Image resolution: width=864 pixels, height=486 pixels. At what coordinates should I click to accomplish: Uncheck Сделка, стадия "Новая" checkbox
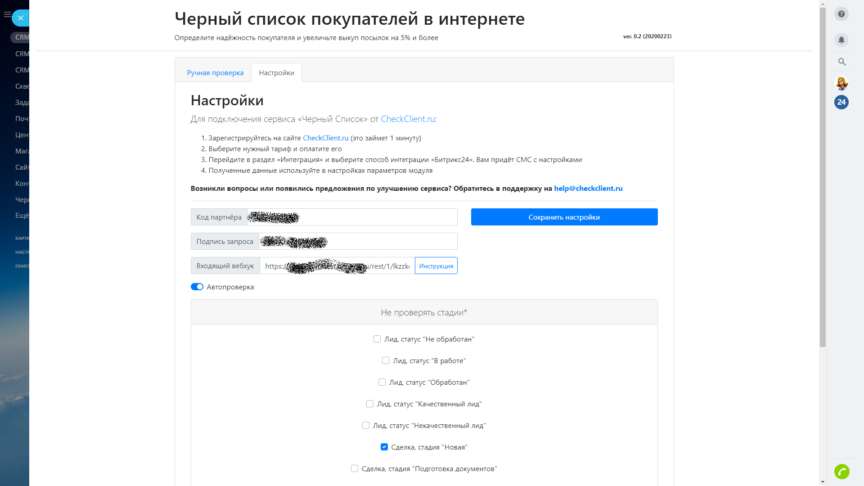[x=384, y=447]
